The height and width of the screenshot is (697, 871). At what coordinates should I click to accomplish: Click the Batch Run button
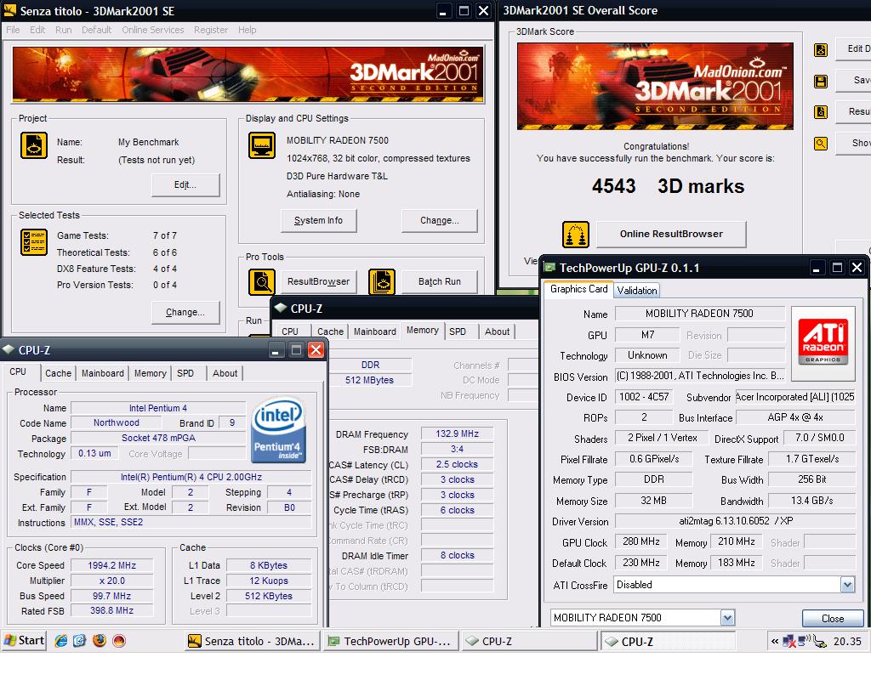(x=440, y=282)
